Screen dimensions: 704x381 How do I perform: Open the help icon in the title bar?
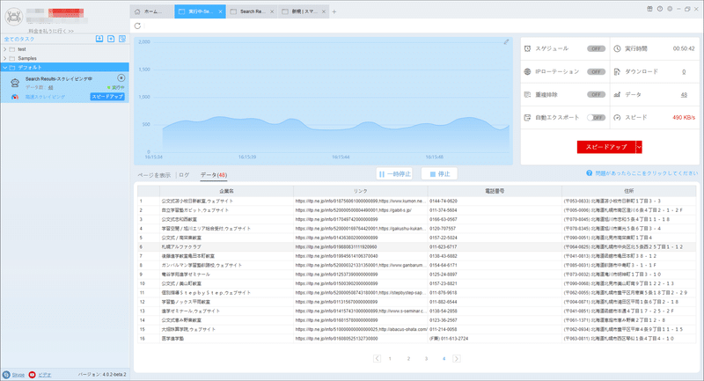click(659, 9)
